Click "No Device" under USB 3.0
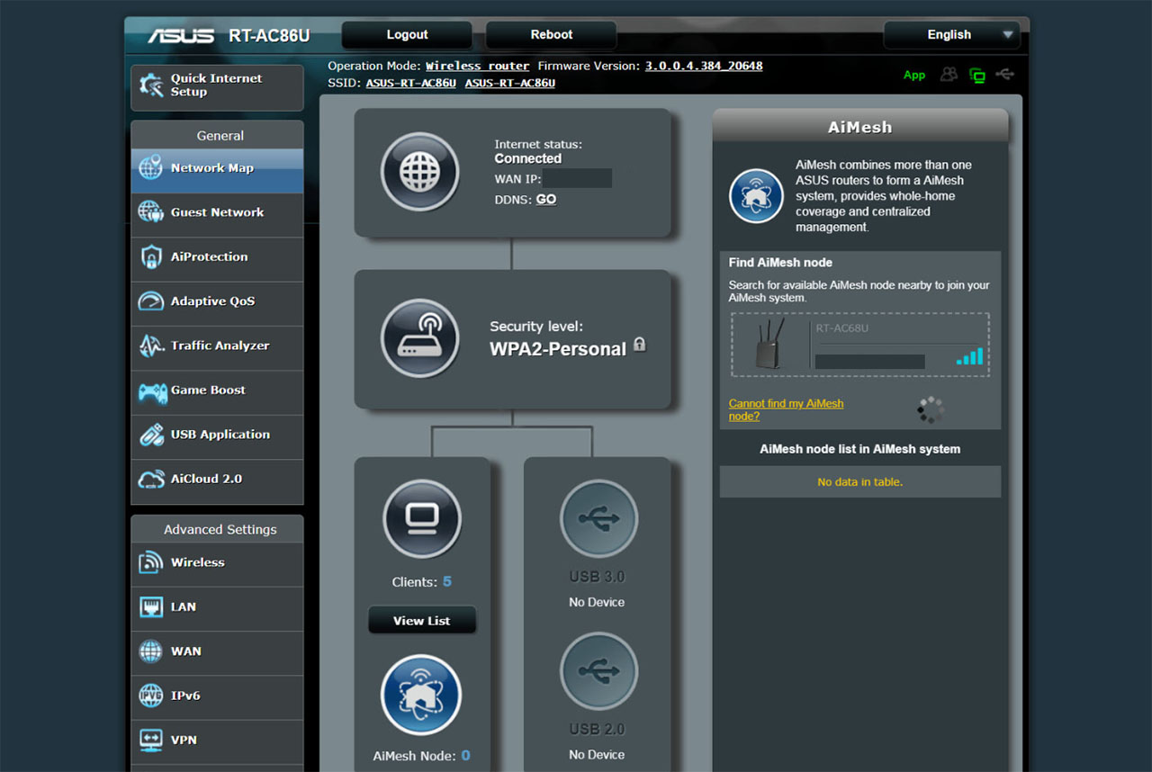This screenshot has height=772, width=1152. (597, 602)
